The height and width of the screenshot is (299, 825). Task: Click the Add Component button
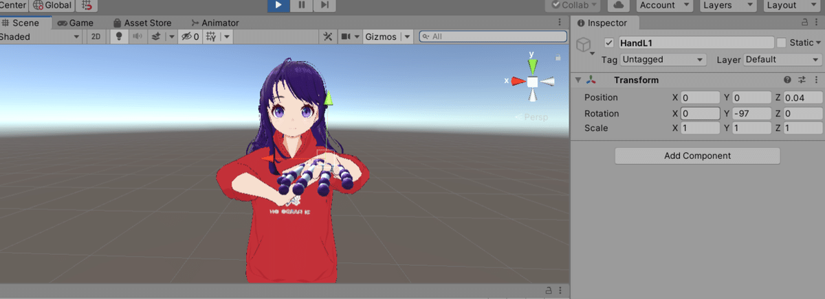pyautogui.click(x=697, y=156)
